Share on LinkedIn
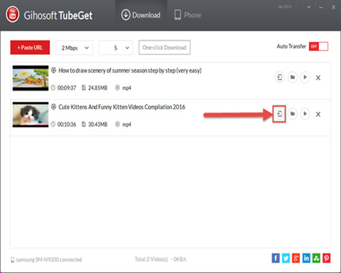This screenshot has width=341, height=273. click(x=306, y=258)
